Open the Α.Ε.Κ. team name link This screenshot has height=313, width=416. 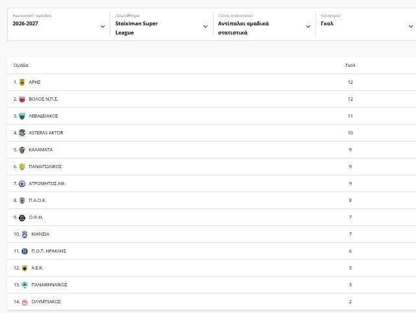click(37, 268)
